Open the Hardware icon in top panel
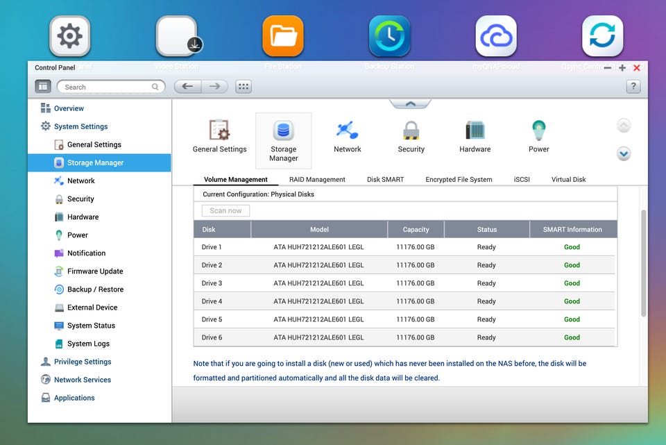The height and width of the screenshot is (445, 666). pyautogui.click(x=475, y=131)
